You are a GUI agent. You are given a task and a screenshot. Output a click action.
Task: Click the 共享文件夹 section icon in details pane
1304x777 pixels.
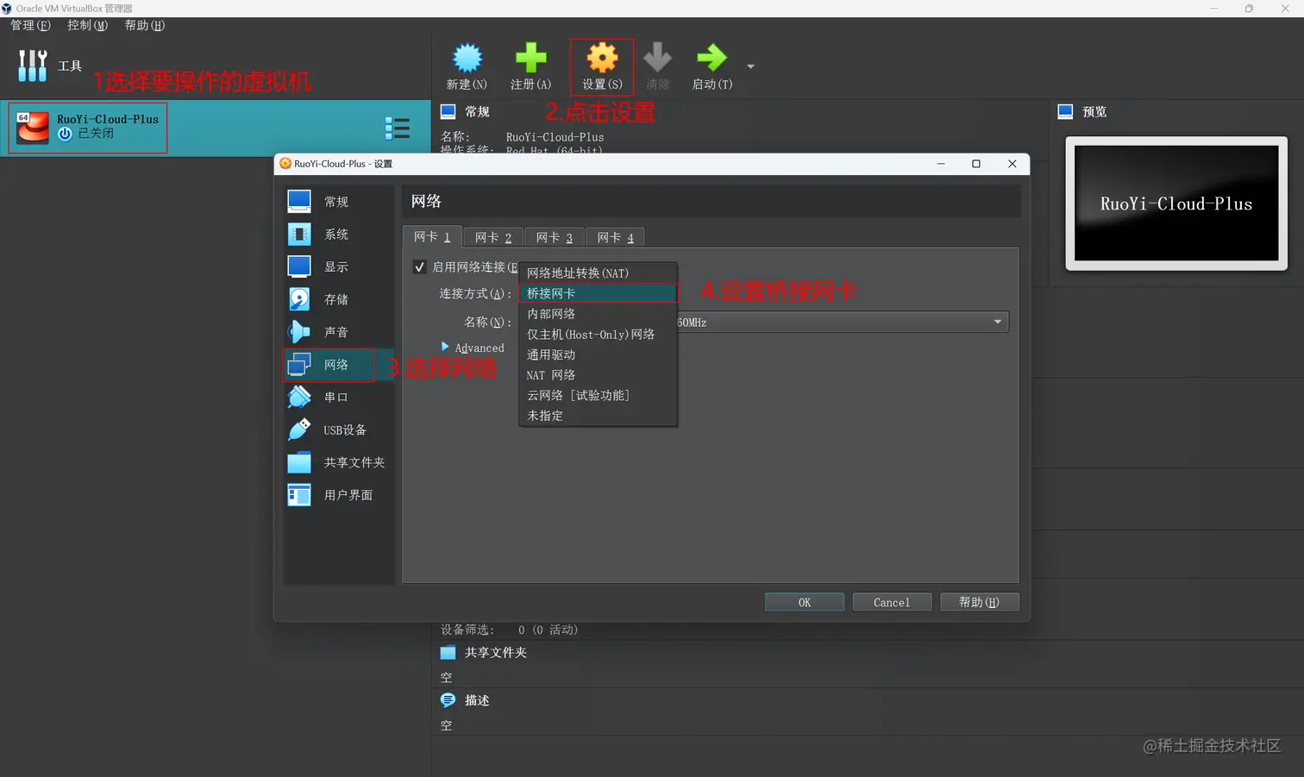[448, 653]
